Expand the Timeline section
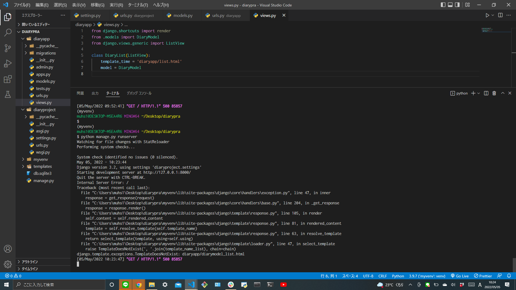This screenshot has width=516, height=290. click(43, 269)
